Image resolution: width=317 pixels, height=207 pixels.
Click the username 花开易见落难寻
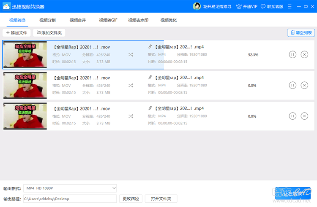click(x=217, y=7)
